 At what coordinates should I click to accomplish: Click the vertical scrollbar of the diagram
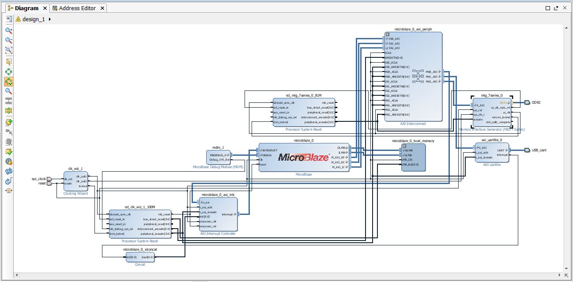pos(568,148)
